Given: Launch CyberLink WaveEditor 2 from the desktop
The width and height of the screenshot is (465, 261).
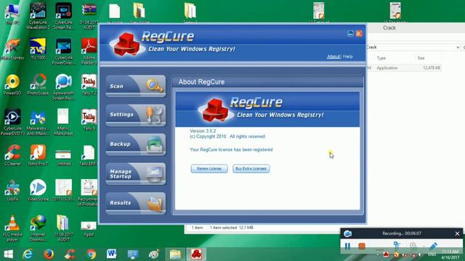Looking at the screenshot, I should [38, 15].
